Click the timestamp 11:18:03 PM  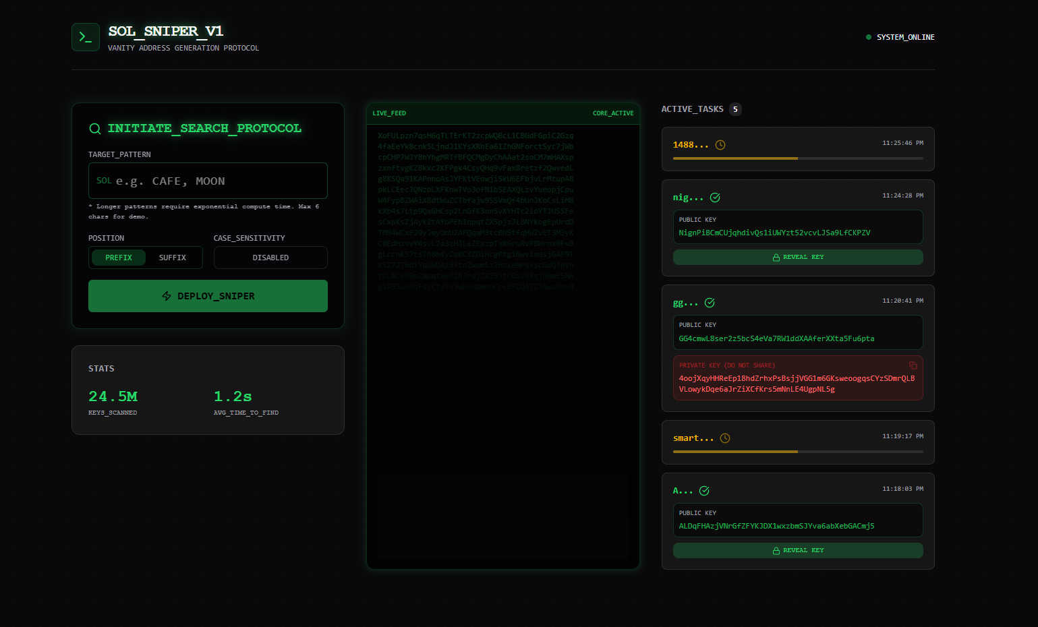point(902,489)
